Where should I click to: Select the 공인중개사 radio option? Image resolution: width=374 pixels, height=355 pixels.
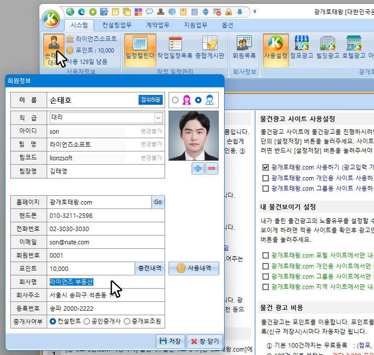click(x=86, y=322)
